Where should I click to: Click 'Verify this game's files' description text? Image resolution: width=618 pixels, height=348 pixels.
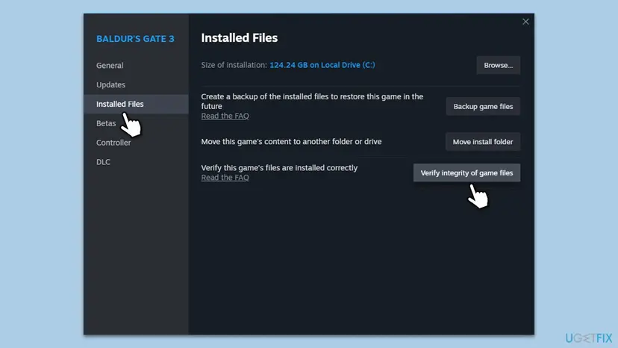(x=279, y=168)
